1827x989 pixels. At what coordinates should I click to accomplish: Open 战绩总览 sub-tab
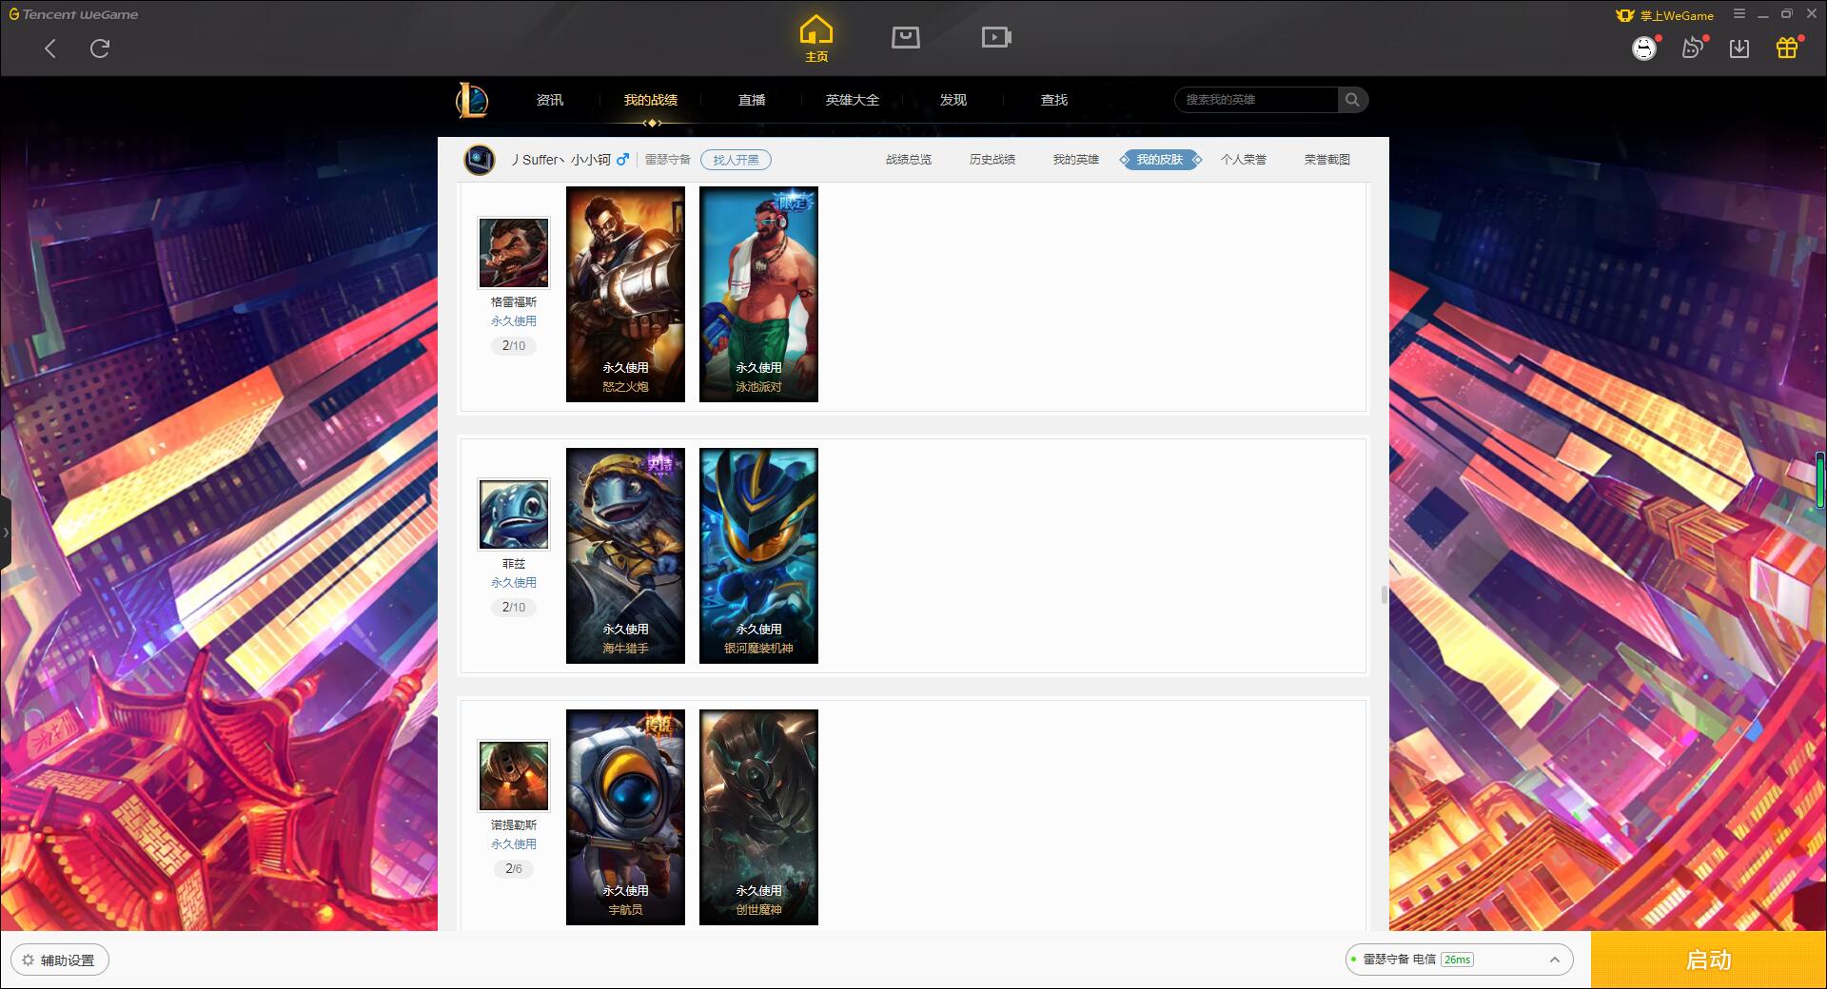pos(909,160)
